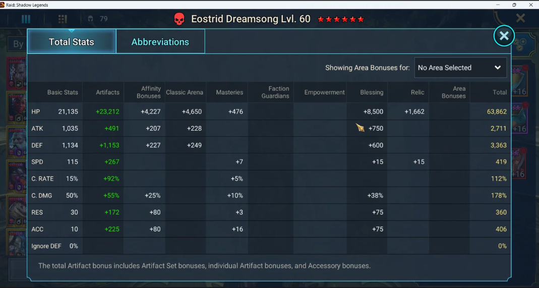Click the DEF total value 3,363
539x288 pixels.
[499, 145]
